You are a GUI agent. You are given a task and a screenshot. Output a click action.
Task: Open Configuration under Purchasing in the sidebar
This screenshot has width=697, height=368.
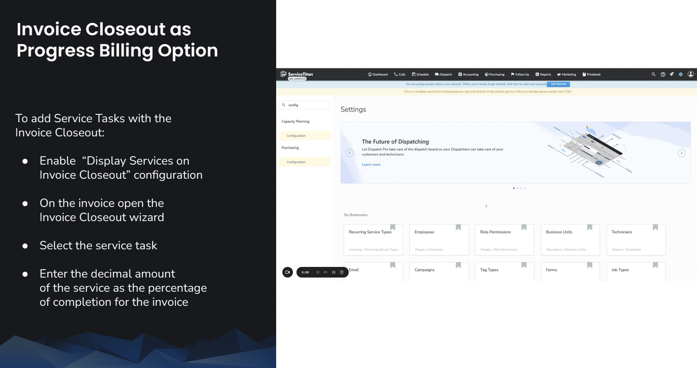tap(304, 162)
